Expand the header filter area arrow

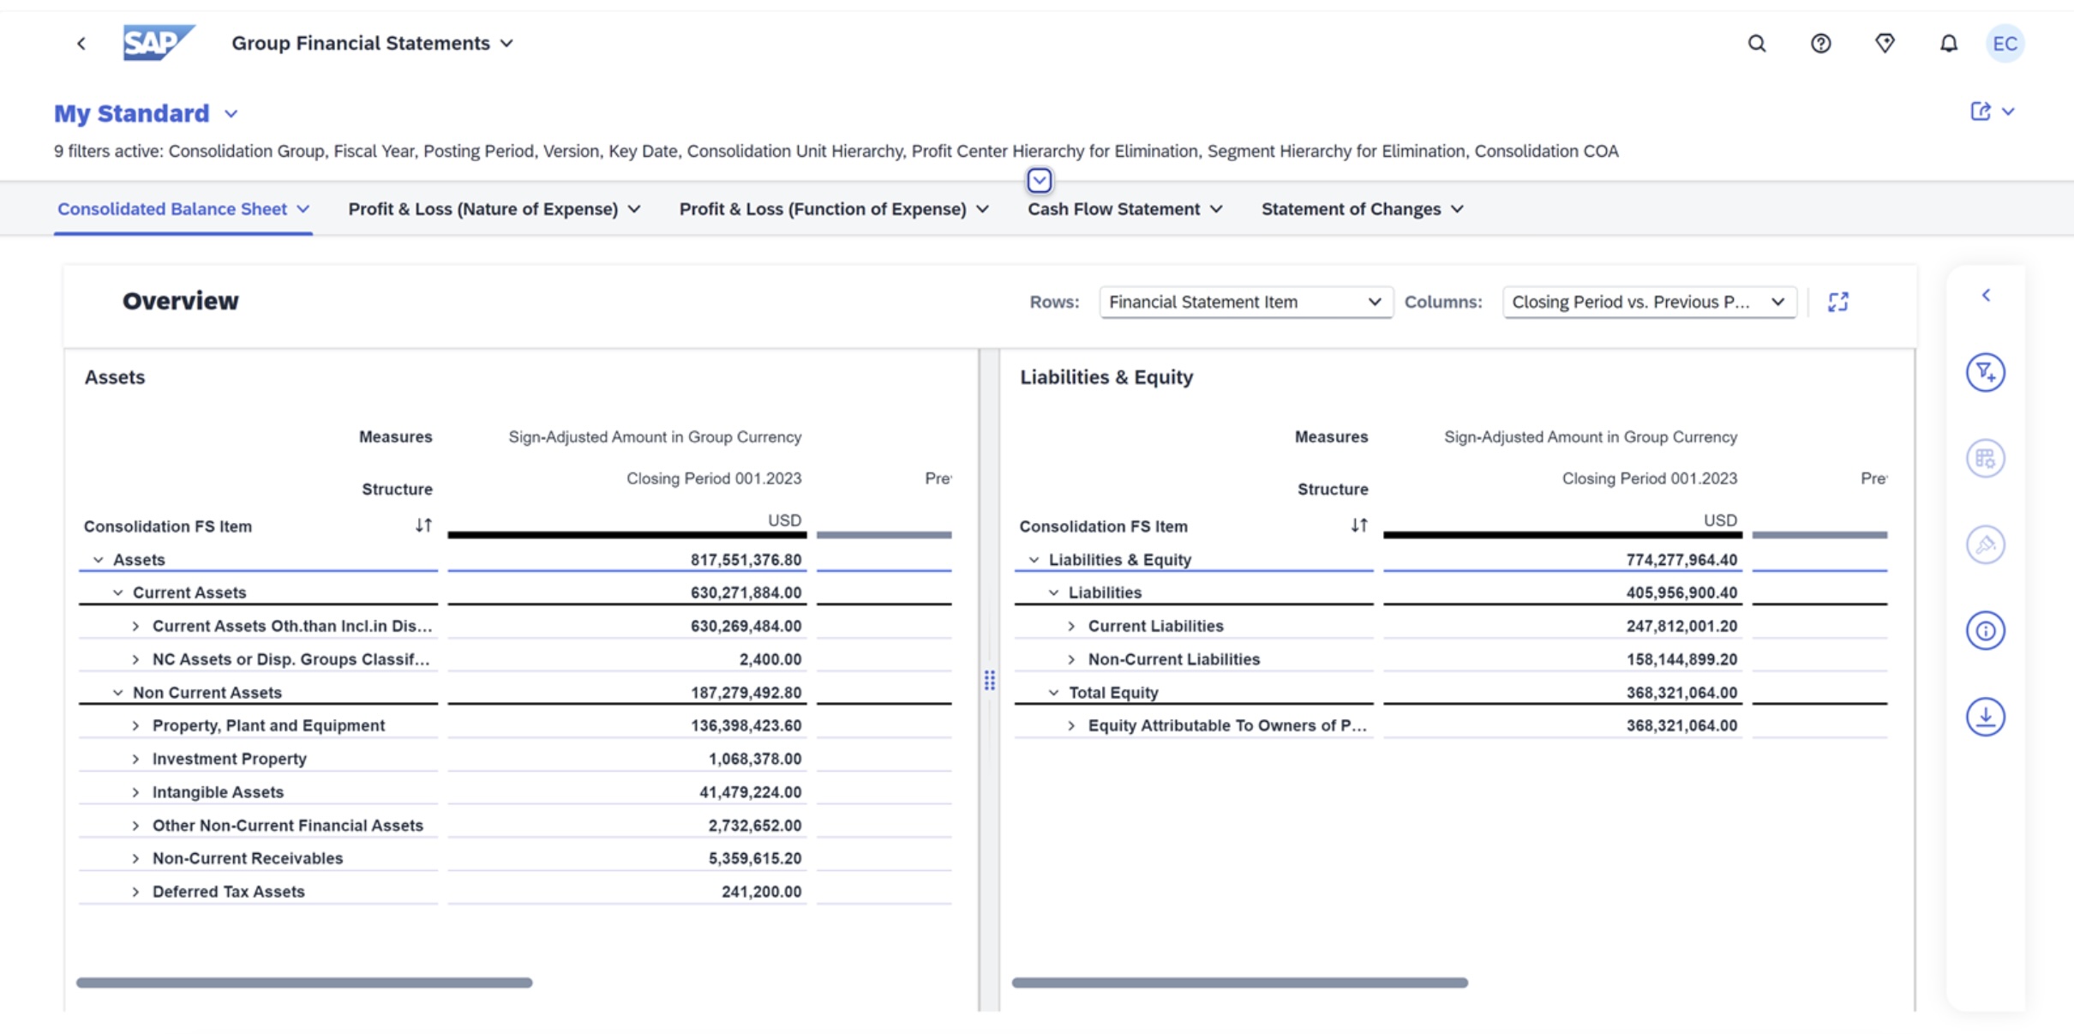[x=1039, y=180]
